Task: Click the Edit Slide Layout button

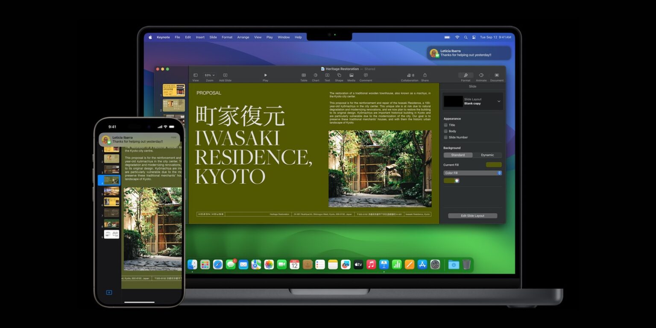Action: (x=472, y=216)
